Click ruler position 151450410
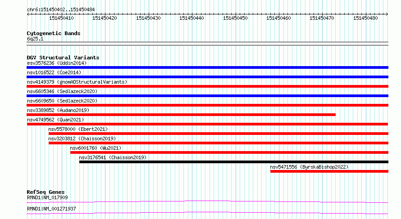This screenshot has width=401, height=219. [x=61, y=18]
